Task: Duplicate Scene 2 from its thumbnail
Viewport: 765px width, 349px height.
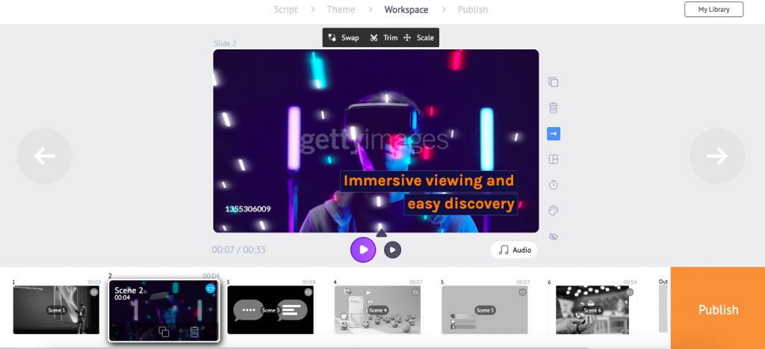Action: (x=164, y=332)
